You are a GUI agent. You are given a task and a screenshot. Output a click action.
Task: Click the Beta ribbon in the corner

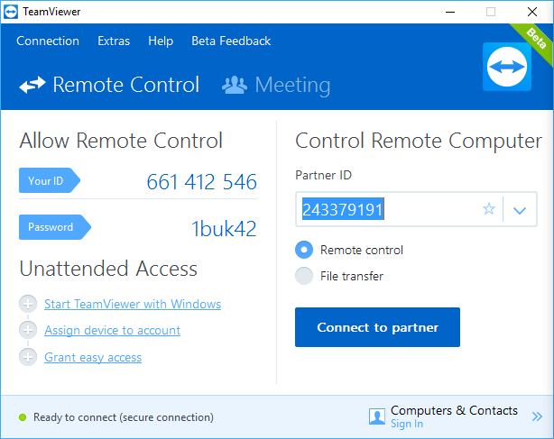tap(534, 41)
